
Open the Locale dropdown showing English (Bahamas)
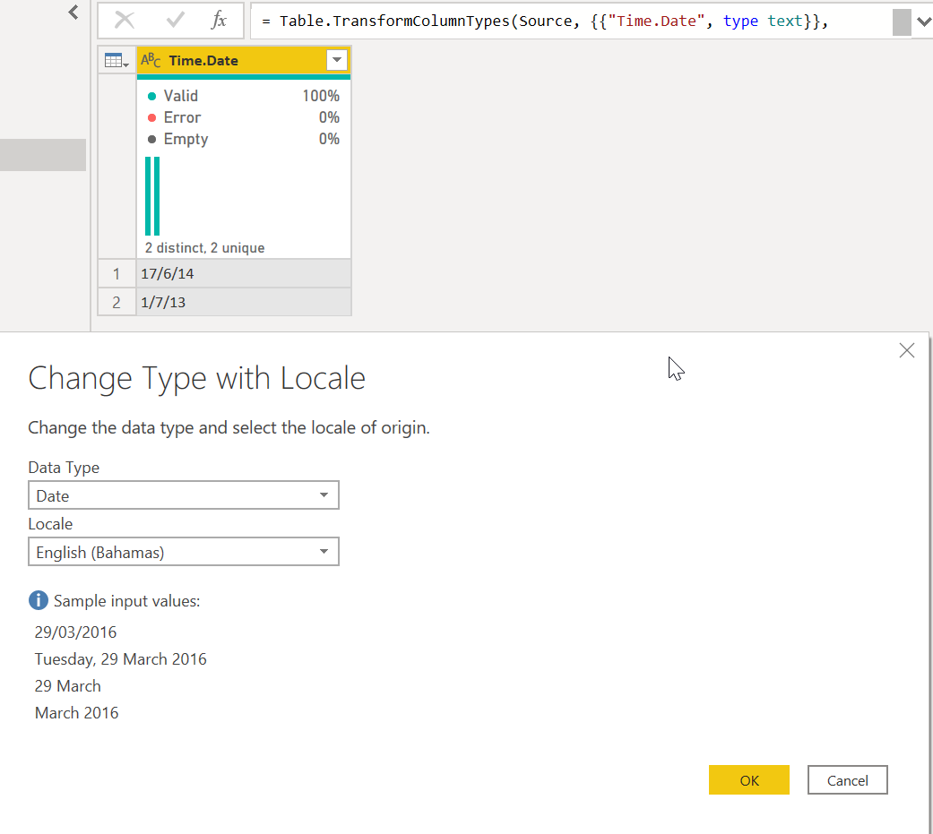tap(183, 552)
